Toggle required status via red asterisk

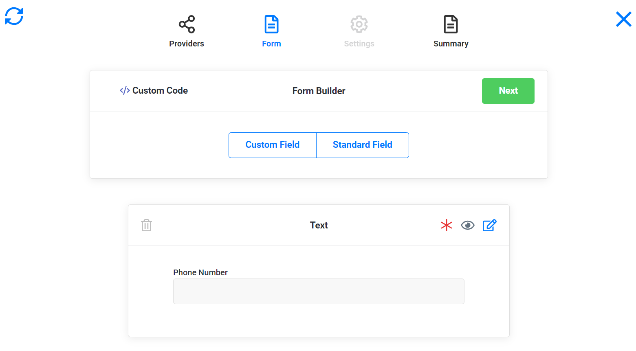pyautogui.click(x=447, y=225)
